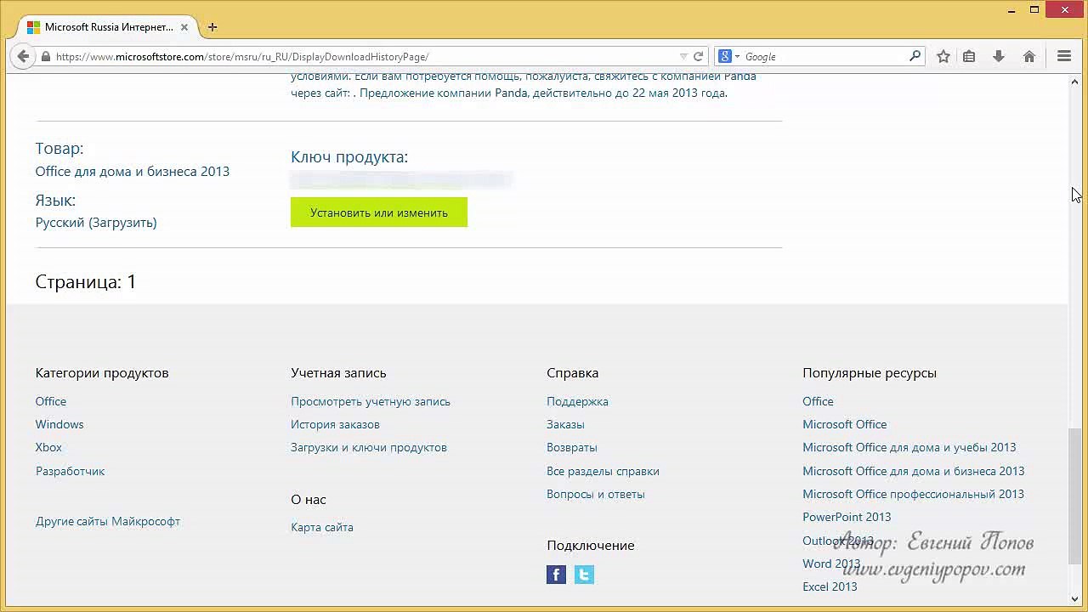This screenshot has width=1088, height=612.
Task: Open the Карта сайта link
Action: 322,527
